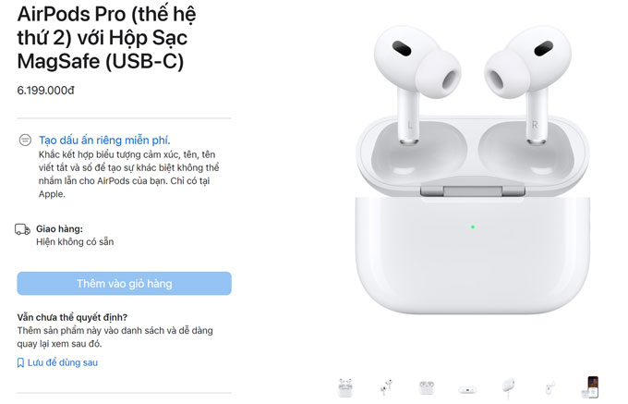Click the engraving emoji icon beside Tạo dấu ấn riêng
The height and width of the screenshot is (404, 628).
[x=25, y=141]
